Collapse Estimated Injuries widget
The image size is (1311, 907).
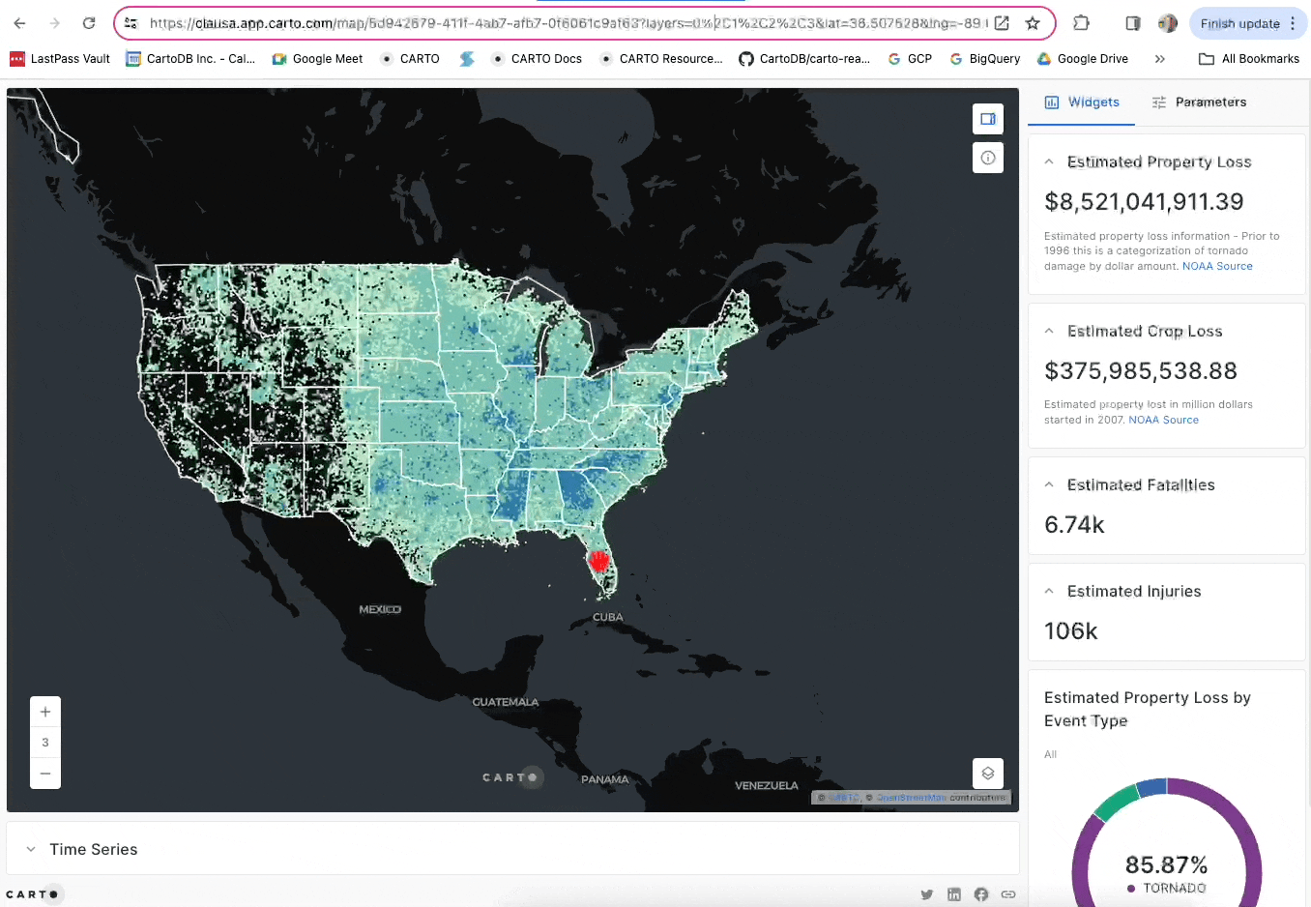[1049, 592]
